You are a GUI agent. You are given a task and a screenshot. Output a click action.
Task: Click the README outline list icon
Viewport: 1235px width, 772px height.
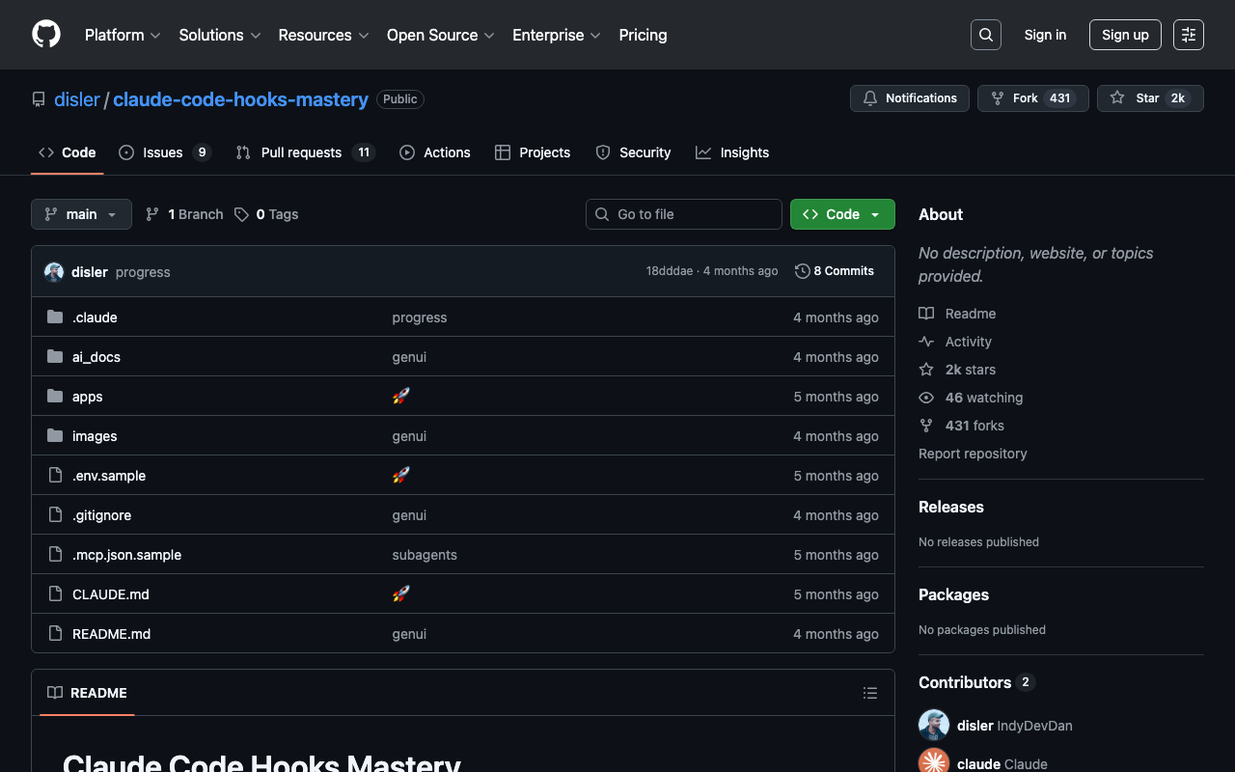869,693
